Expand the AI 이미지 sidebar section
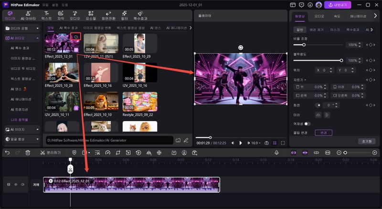This screenshot has width=382, height=209. pyautogui.click(x=38, y=129)
